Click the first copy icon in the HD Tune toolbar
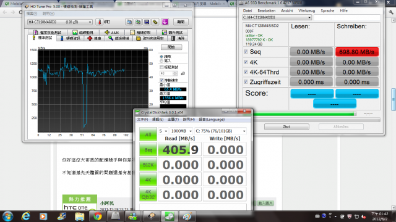Screen dimensions: 396x222 tap(129, 22)
